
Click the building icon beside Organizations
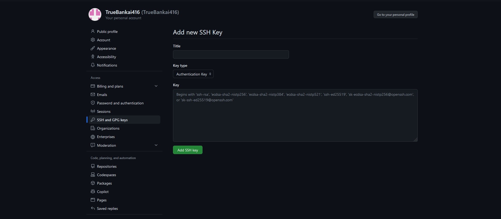coord(93,128)
